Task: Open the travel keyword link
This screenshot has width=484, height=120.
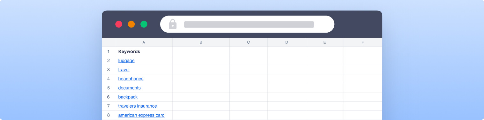Action: pos(124,70)
